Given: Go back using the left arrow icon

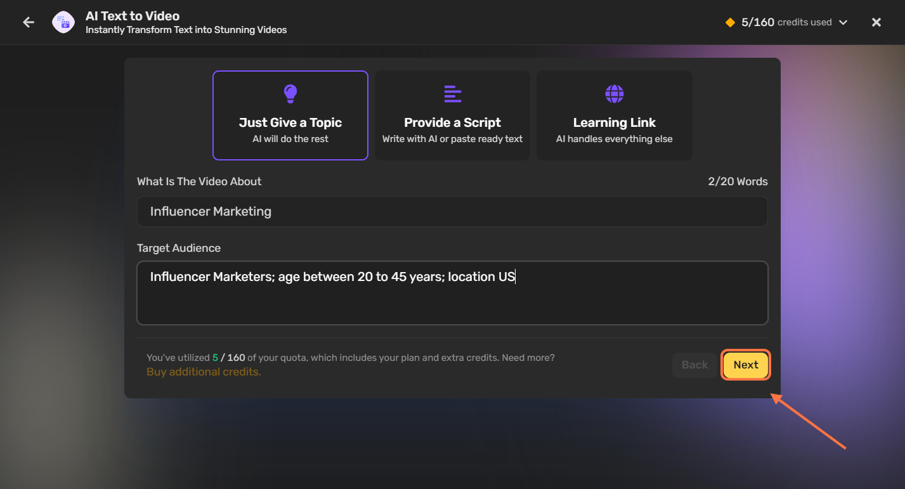Looking at the screenshot, I should click(x=29, y=22).
